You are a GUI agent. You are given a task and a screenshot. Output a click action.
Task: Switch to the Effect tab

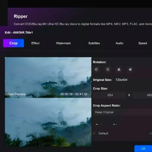[x=35, y=43]
